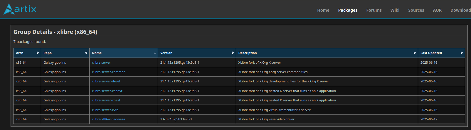Open Download in the navigation bar
The height and width of the screenshot is (130, 471).
[460, 10]
